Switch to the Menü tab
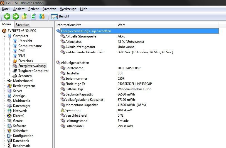 pyautogui.click(x=7, y=24)
